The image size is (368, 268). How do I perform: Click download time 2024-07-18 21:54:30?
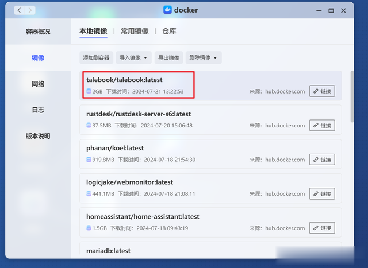(170, 160)
